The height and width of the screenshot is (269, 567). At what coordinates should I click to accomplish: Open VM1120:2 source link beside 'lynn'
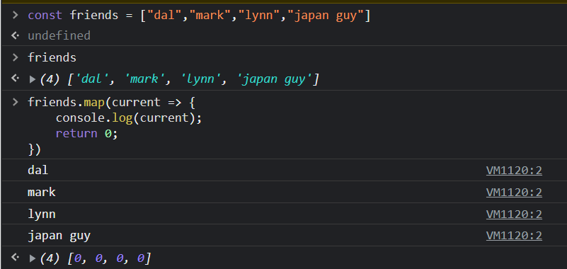514,214
